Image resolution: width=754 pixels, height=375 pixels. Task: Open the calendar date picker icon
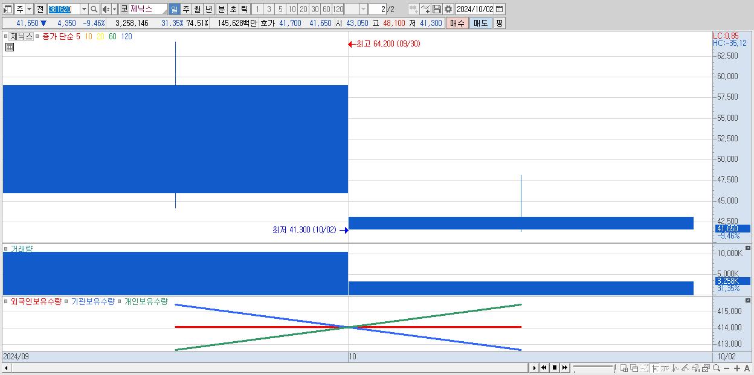(x=500, y=9)
